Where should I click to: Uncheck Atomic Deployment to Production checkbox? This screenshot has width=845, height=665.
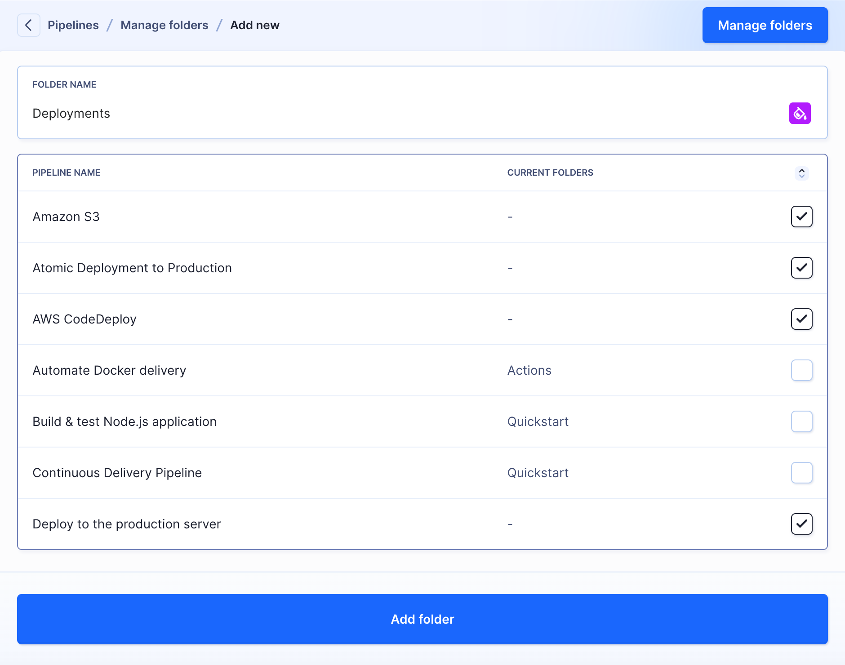tap(802, 268)
